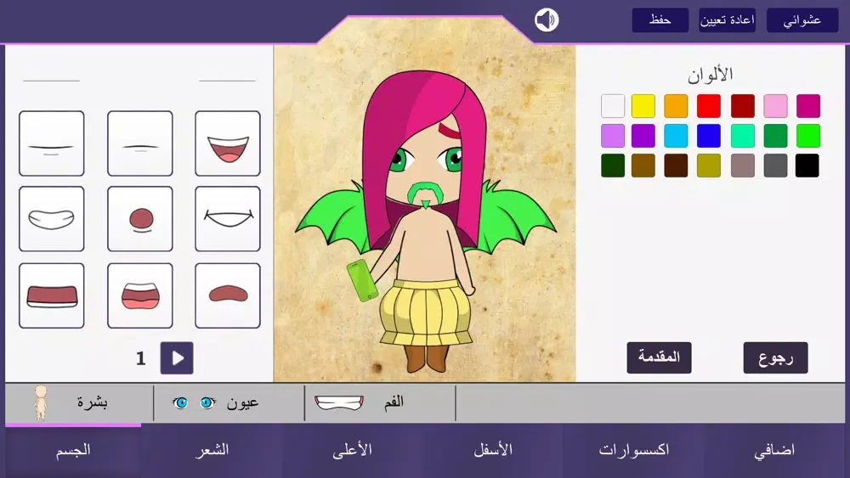Viewport: 850px width, 478px height.
Task: Click the حفظ save button
Action: pyautogui.click(x=660, y=20)
